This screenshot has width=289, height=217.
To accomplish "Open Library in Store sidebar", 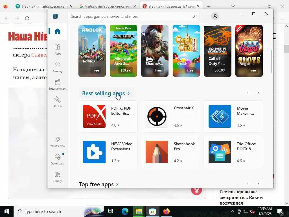I will point(58,177).
